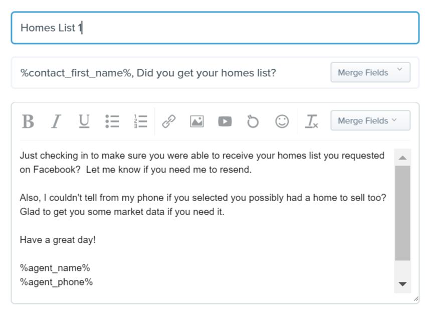
Task: Insert an image into the message
Action: point(197,121)
